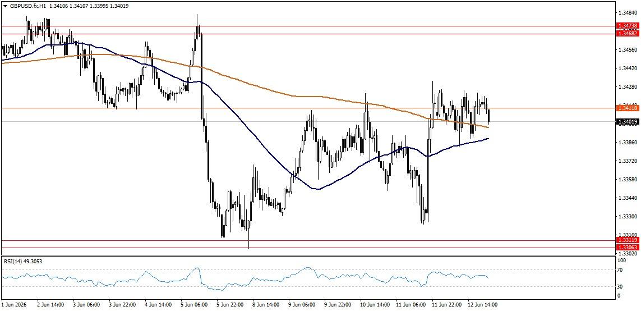Click the 1.34280 price axis value
The height and width of the screenshot is (311, 641).
click(x=628, y=87)
